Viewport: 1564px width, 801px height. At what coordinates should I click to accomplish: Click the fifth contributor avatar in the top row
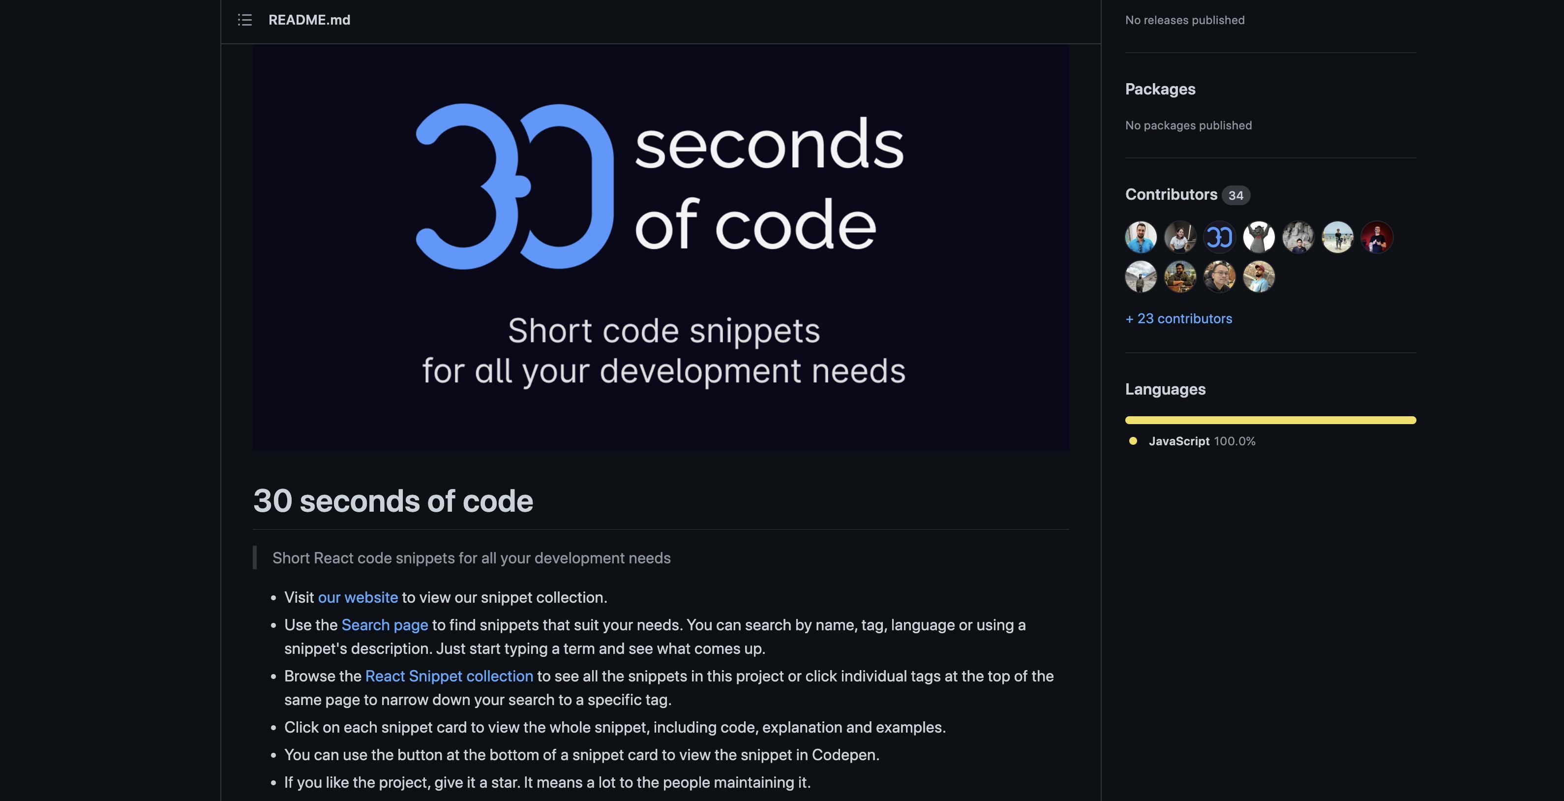(1298, 237)
